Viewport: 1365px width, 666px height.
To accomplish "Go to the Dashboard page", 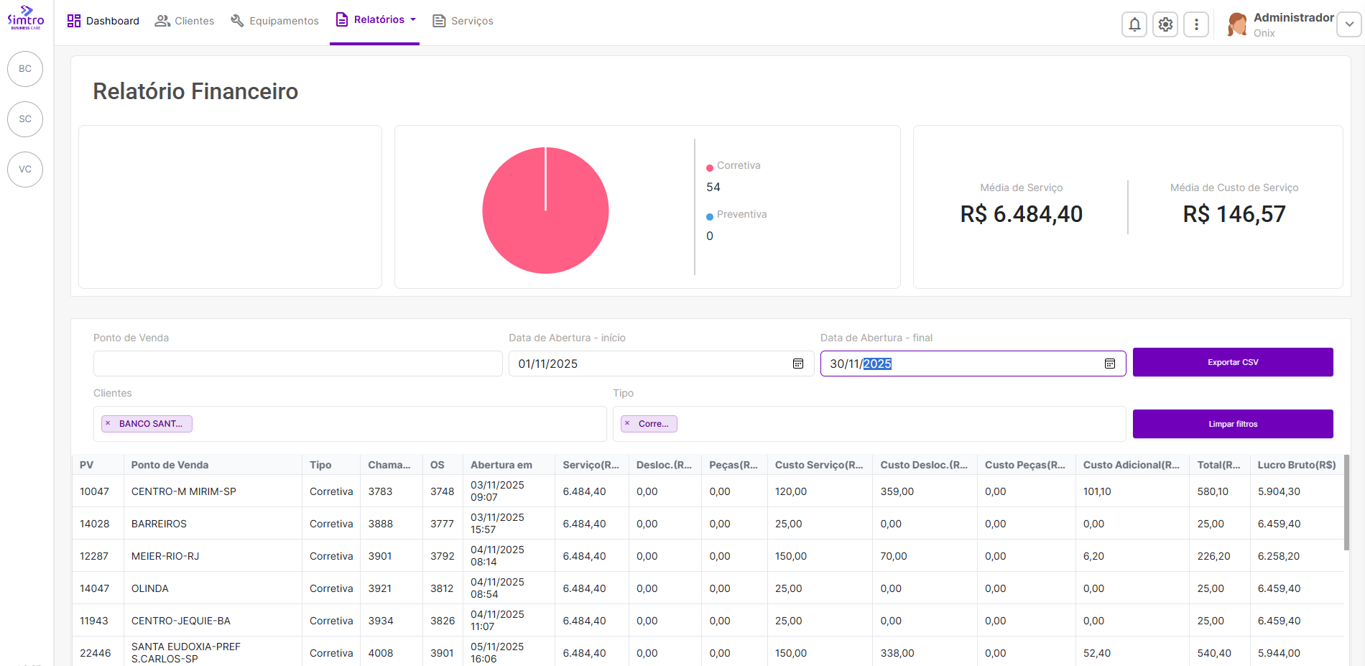I will point(103,21).
